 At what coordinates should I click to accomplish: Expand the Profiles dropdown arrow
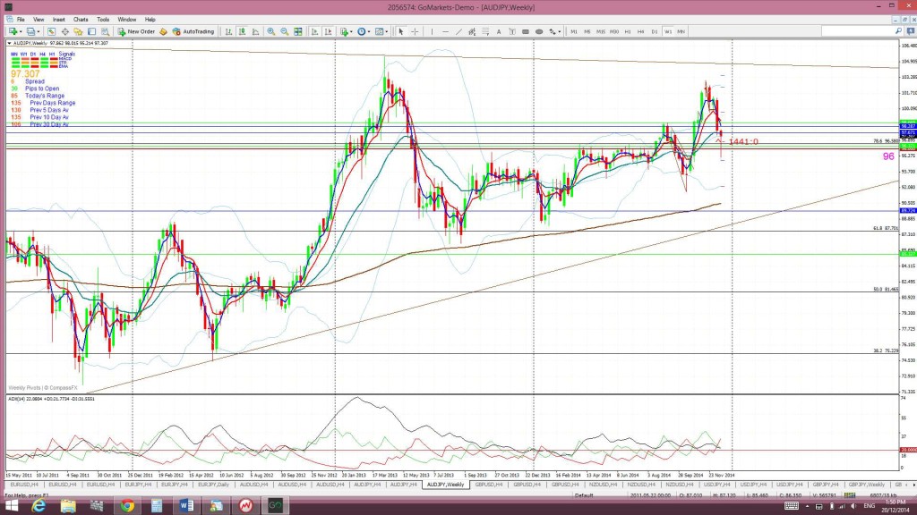38,31
